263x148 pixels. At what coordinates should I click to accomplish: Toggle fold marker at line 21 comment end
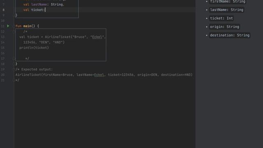[14, 80]
